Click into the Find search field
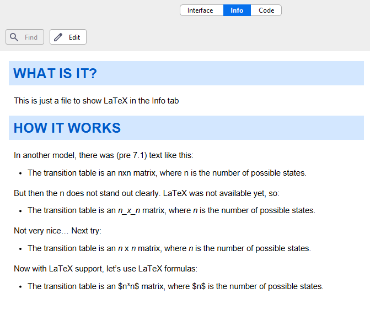The height and width of the screenshot is (310, 370). pyautogui.click(x=25, y=37)
